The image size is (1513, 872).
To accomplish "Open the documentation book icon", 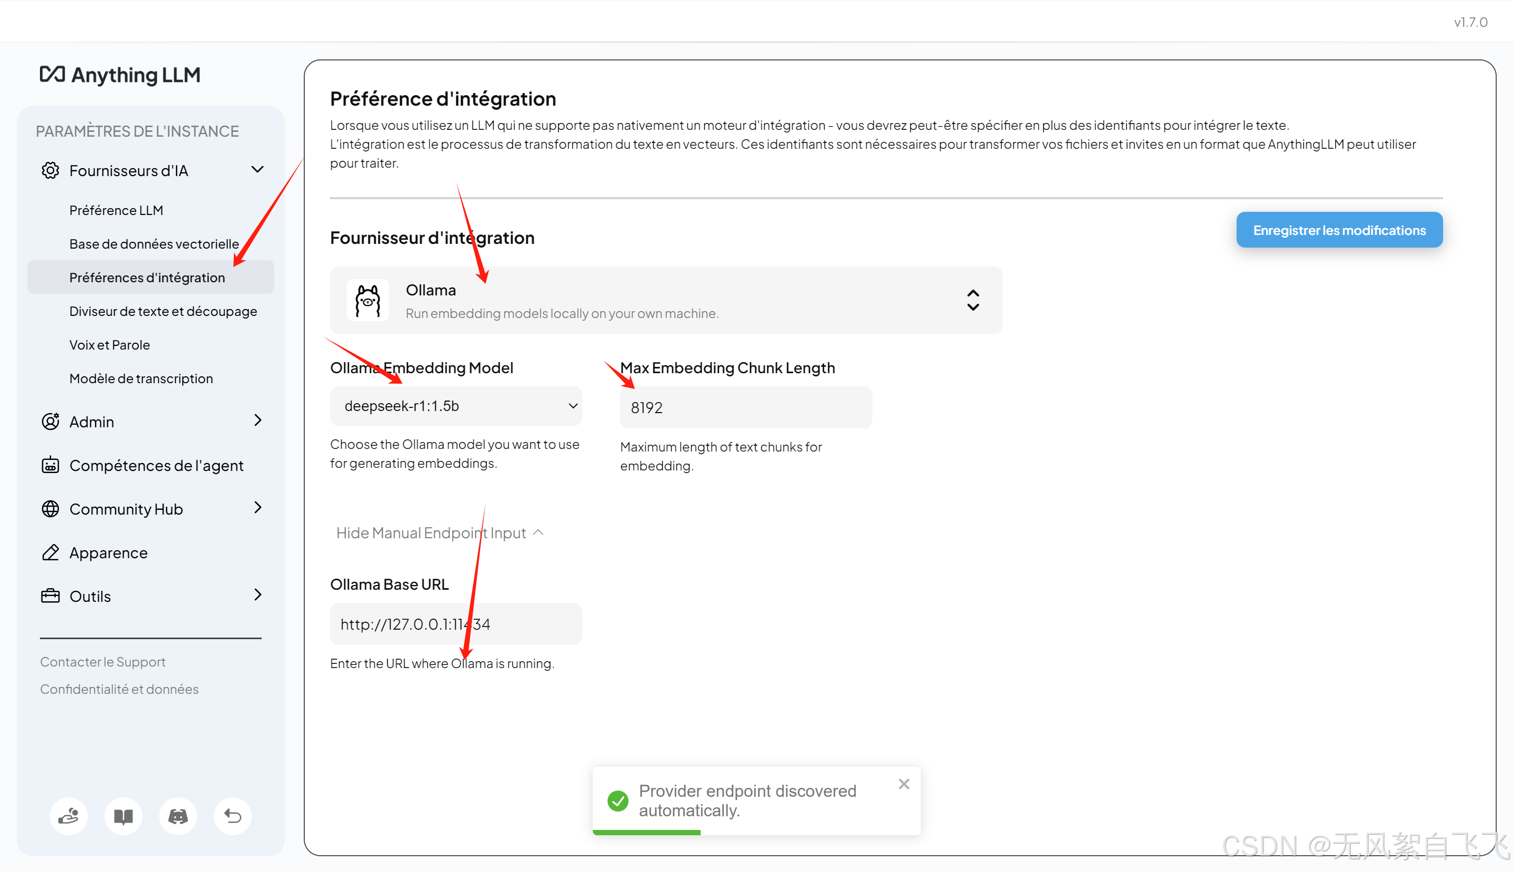I will 123,816.
